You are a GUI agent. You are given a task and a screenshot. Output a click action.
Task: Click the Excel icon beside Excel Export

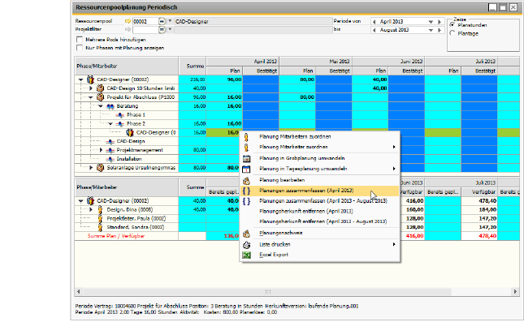point(246,255)
